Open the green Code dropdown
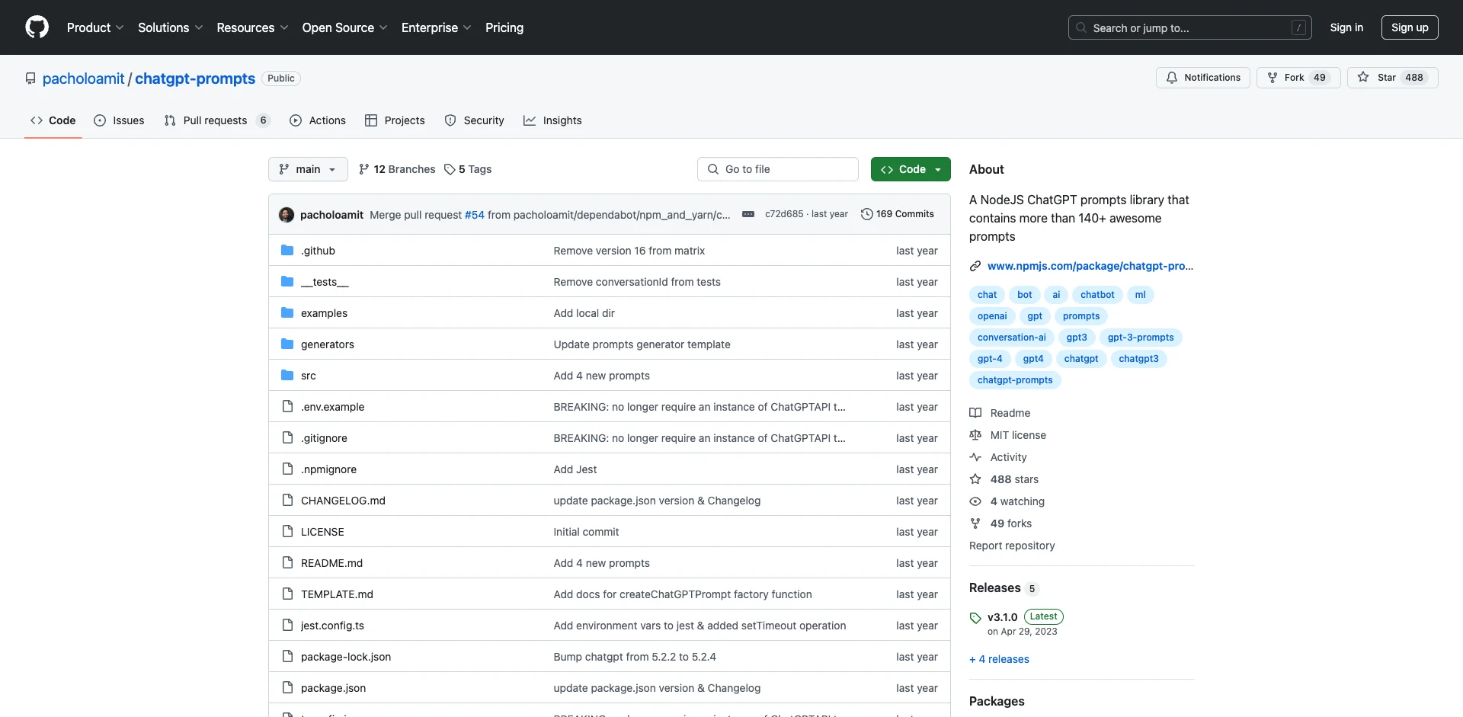 (911, 169)
